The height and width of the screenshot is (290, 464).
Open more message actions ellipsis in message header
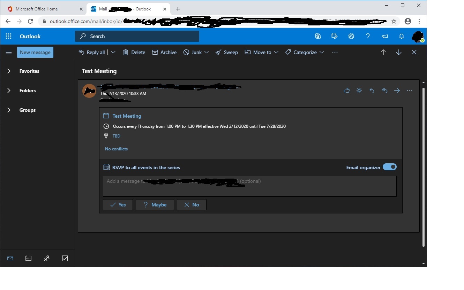410,91
